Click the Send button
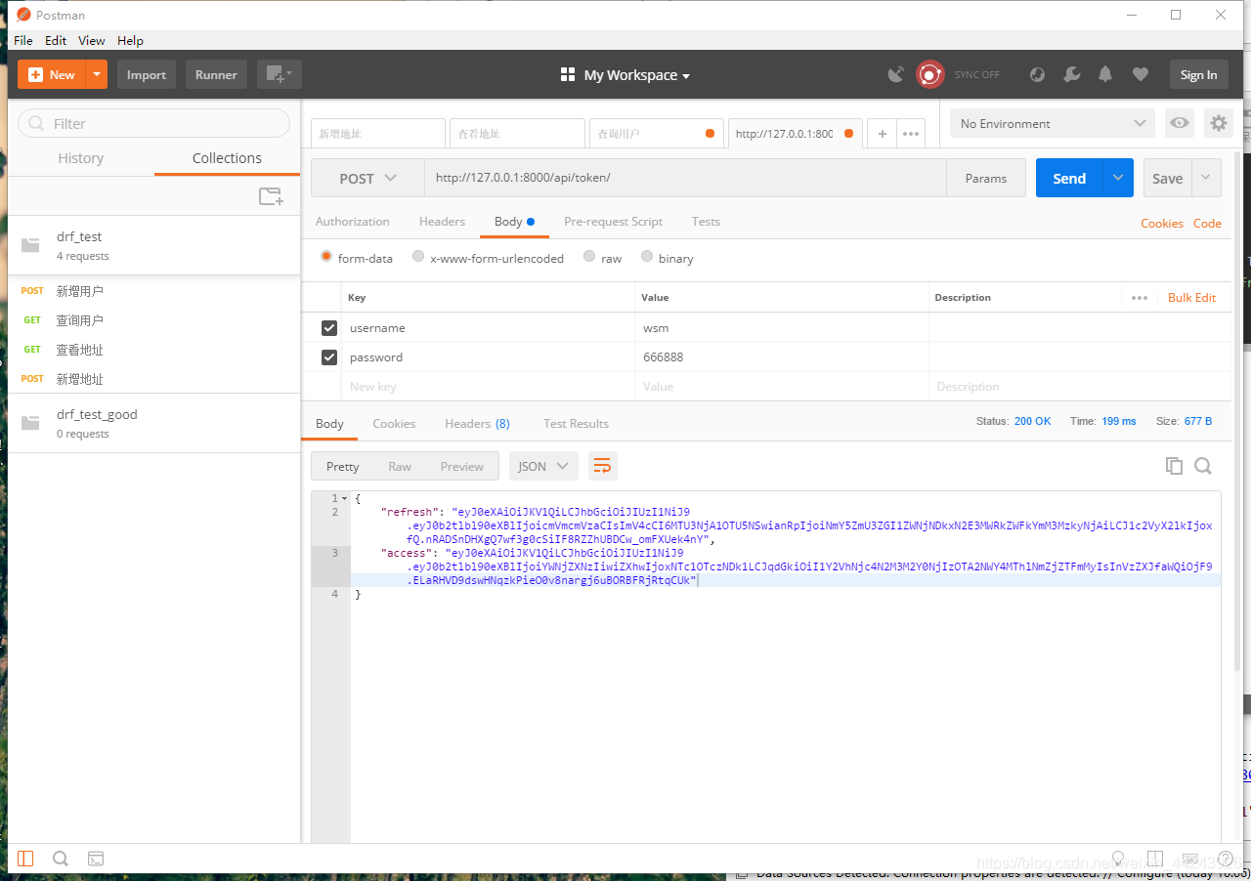Screen dimensions: 1251x881 click(x=1070, y=178)
